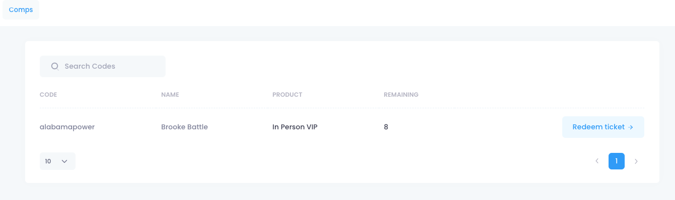This screenshot has height=200, width=675.
Task: Click the In Person VIP product
Action: (x=295, y=127)
